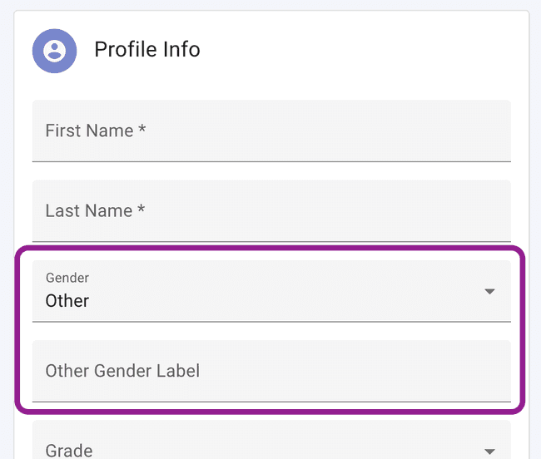The width and height of the screenshot is (541, 459).
Task: Click the profile avatar icon
Action: tap(54, 50)
